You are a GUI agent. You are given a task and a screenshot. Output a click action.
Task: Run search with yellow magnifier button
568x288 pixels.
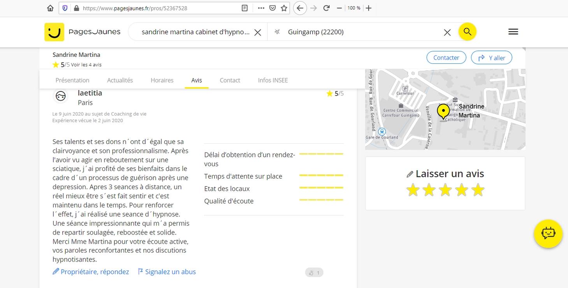click(468, 32)
